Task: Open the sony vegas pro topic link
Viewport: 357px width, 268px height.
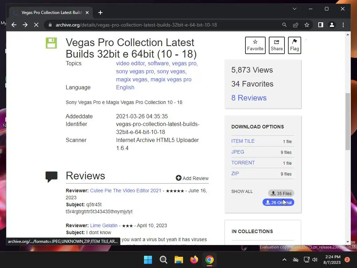Action: (x=135, y=71)
